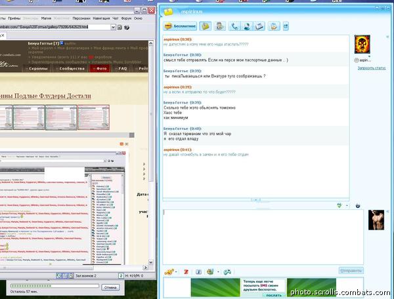Screen dimensions: 394x299
Task: Click the 'Запросить статус' link
Action: [x=372, y=68]
